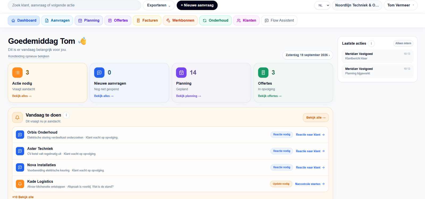Click Reactie naar klant for Orbis Onderhoud

pyautogui.click(x=310, y=135)
